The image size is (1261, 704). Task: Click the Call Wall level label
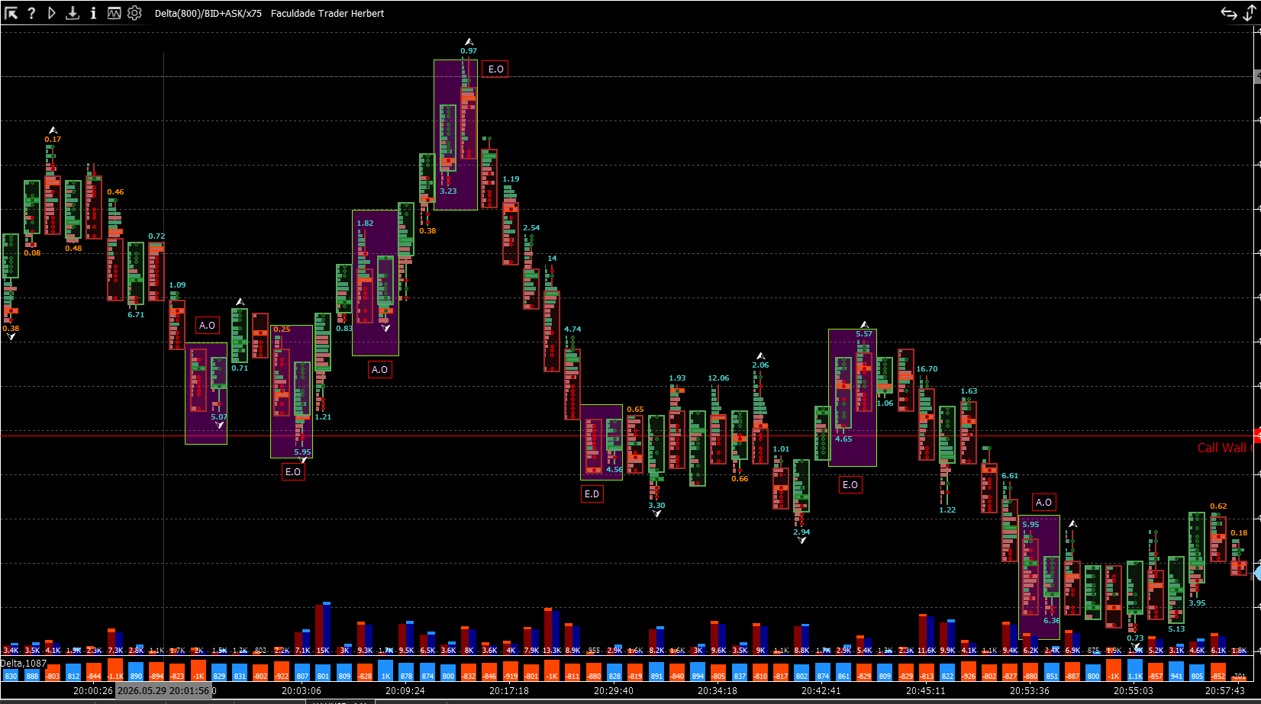click(x=1221, y=448)
